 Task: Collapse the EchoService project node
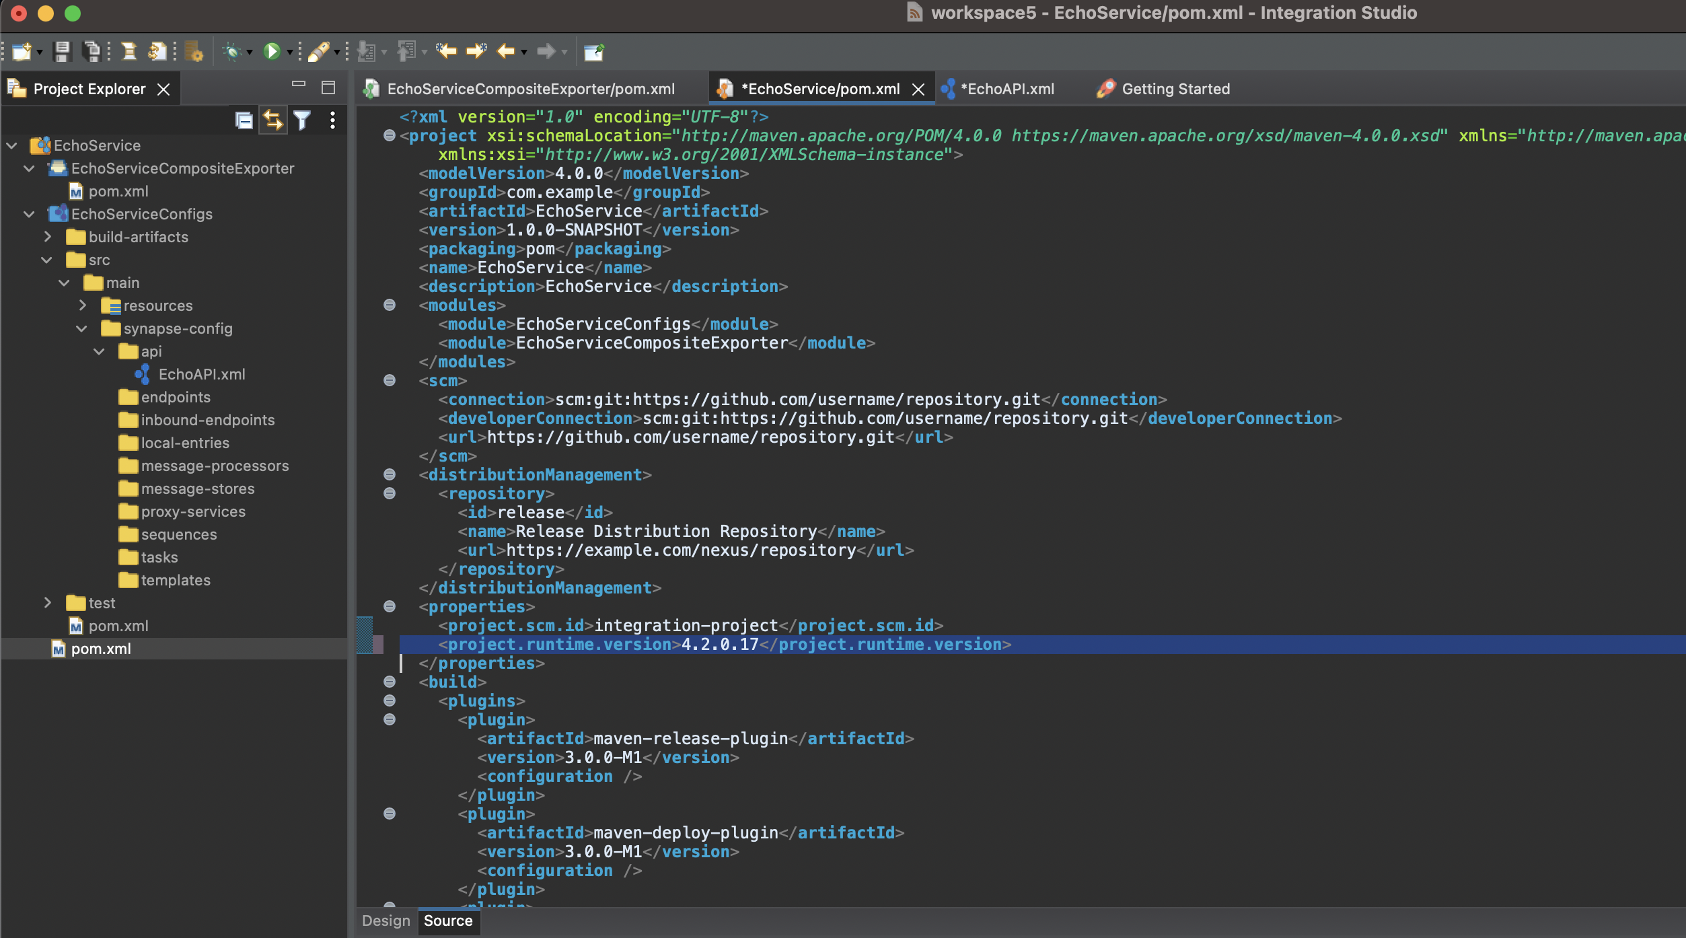tap(12, 145)
